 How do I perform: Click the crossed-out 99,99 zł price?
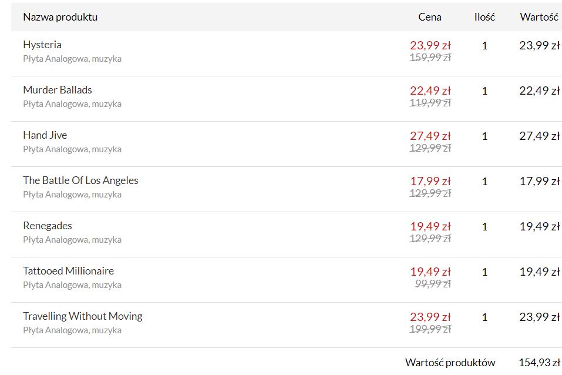433,284
